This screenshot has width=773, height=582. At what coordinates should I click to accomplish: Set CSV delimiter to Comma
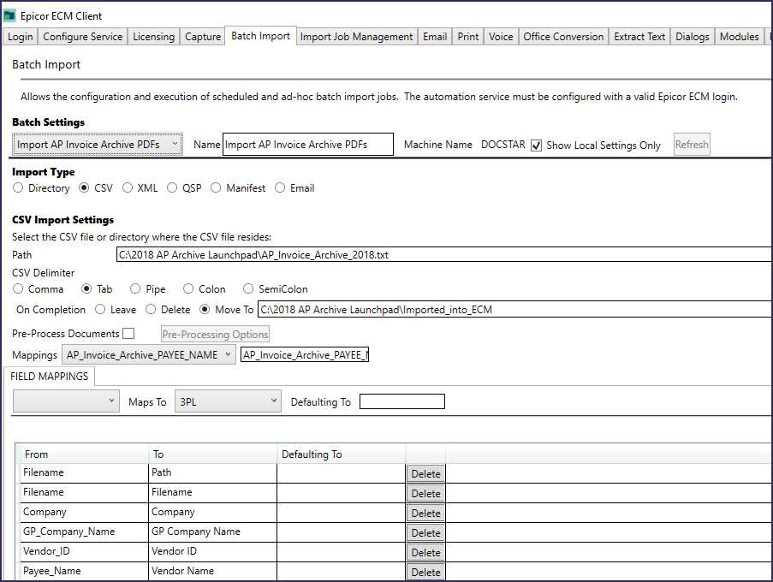18,288
